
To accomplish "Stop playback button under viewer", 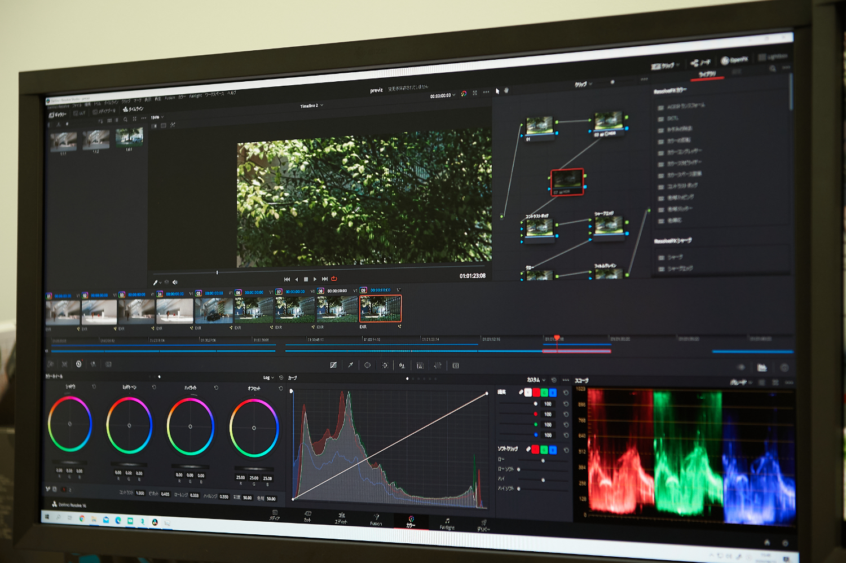I will pyautogui.click(x=306, y=279).
